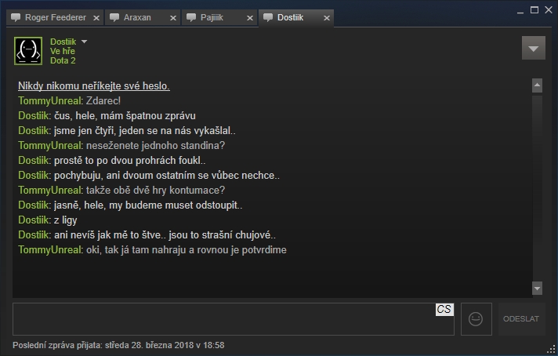Close the Pajiiik chat tab

pos(250,18)
